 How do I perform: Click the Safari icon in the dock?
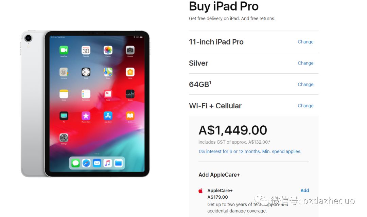[86, 163]
